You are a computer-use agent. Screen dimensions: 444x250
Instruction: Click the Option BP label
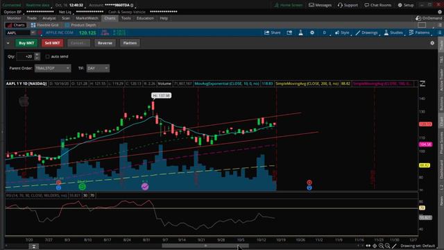click(x=12, y=12)
